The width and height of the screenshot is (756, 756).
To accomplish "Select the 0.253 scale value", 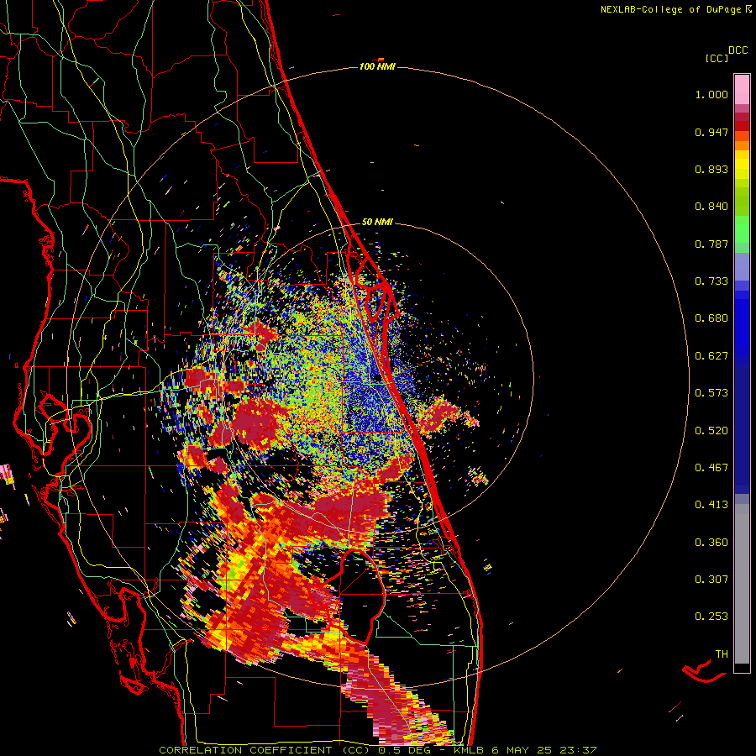I will tap(711, 617).
